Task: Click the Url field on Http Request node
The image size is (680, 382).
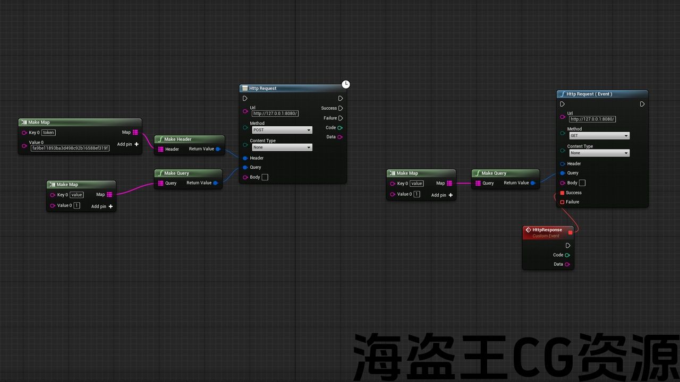Action: pos(275,114)
